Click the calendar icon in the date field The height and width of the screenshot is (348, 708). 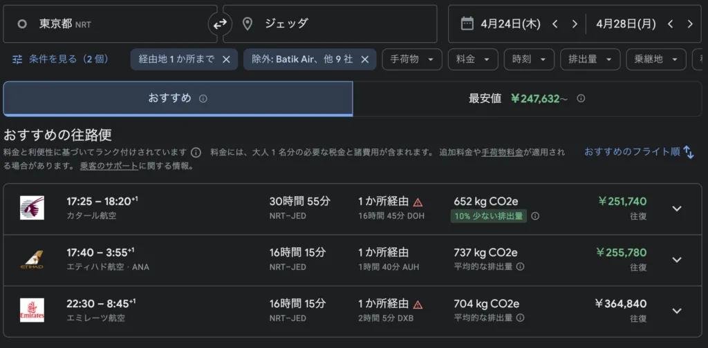tap(467, 23)
